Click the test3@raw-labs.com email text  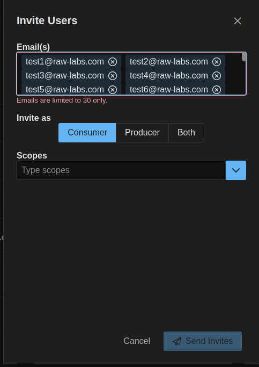click(x=65, y=76)
